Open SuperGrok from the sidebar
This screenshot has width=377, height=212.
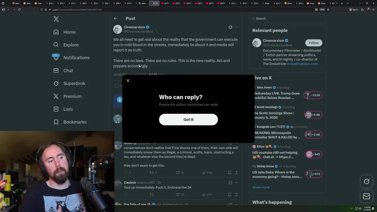coord(70,83)
